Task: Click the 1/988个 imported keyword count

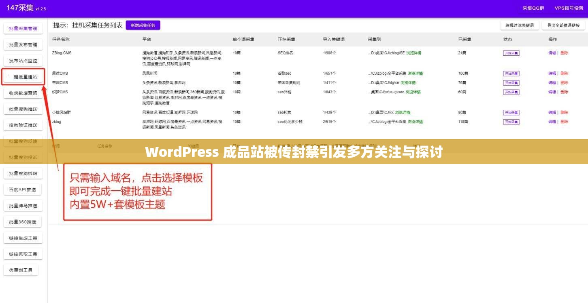Action: [329, 53]
